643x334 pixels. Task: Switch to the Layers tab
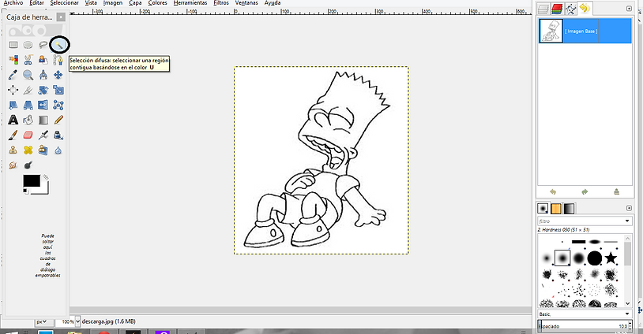click(x=543, y=9)
